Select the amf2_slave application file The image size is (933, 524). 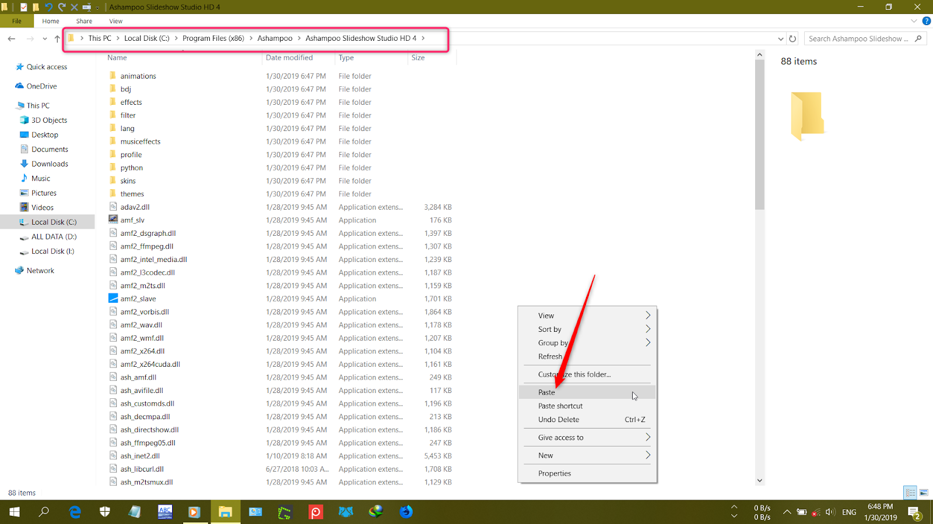(x=138, y=299)
